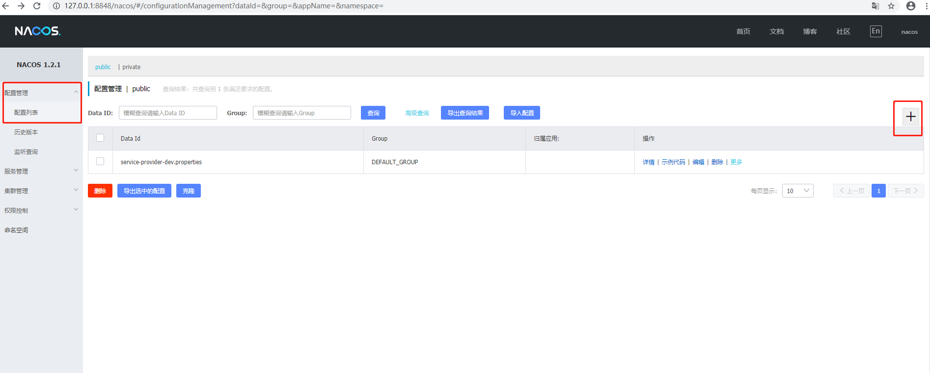Click the red 删除 button
The height and width of the screenshot is (373, 930).
pyautogui.click(x=100, y=191)
